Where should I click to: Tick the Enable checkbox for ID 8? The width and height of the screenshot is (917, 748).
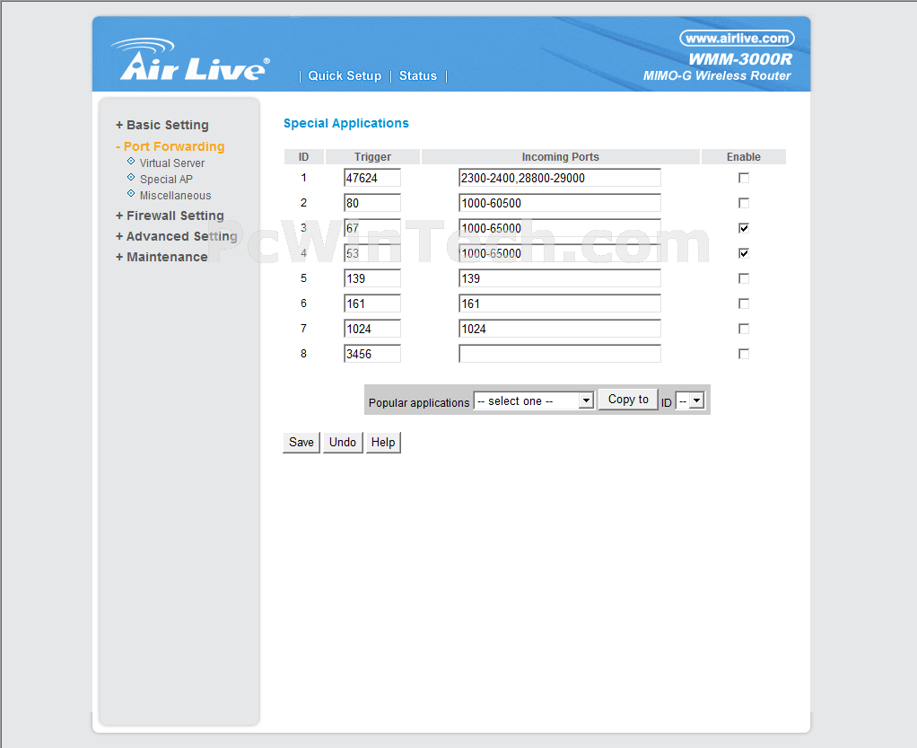coord(744,354)
